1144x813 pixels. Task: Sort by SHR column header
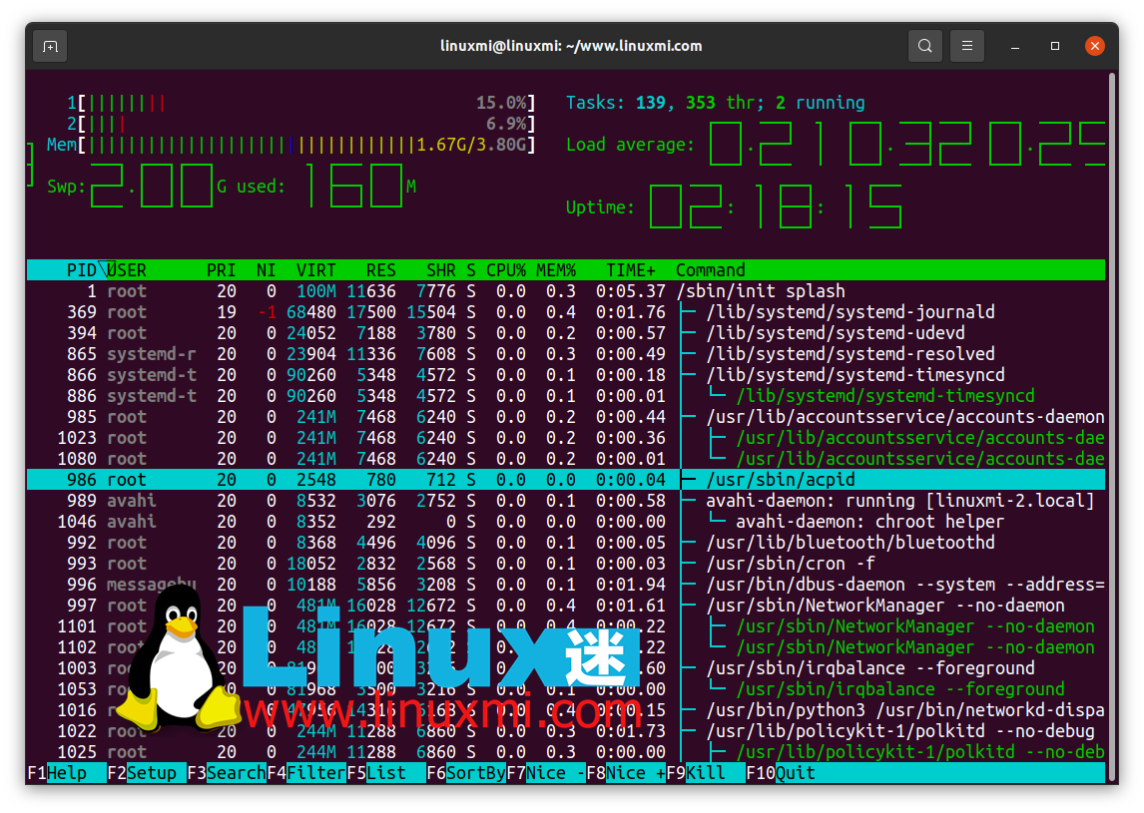point(440,270)
